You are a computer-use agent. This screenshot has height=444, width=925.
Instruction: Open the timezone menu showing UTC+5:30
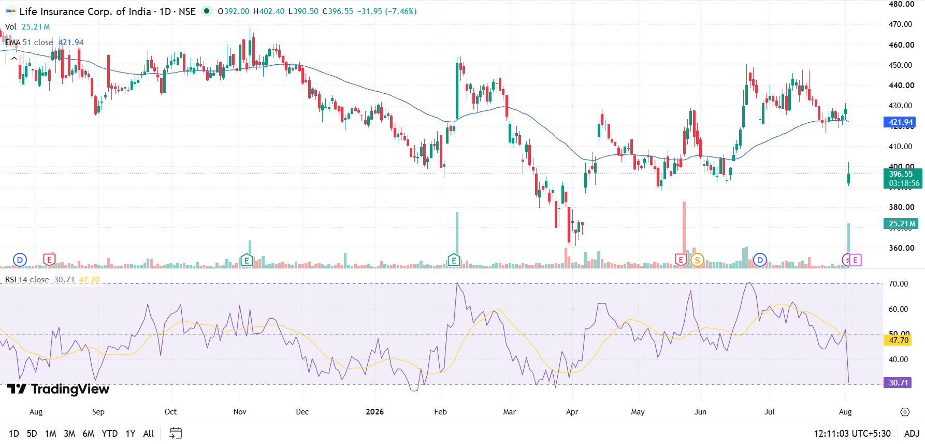(852, 433)
